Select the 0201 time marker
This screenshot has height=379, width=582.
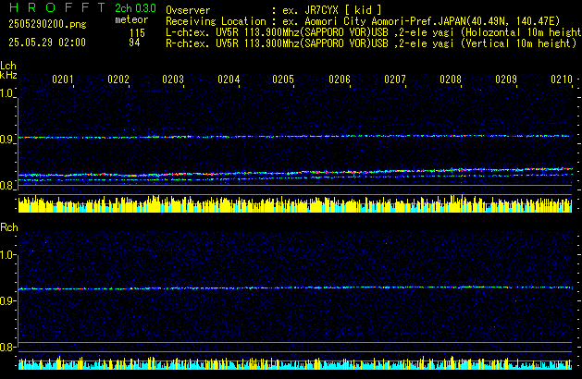63,79
